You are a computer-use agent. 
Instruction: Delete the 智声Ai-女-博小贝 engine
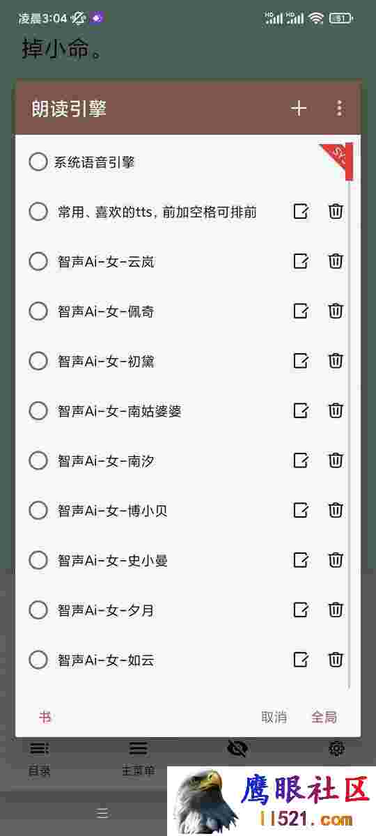(336, 510)
